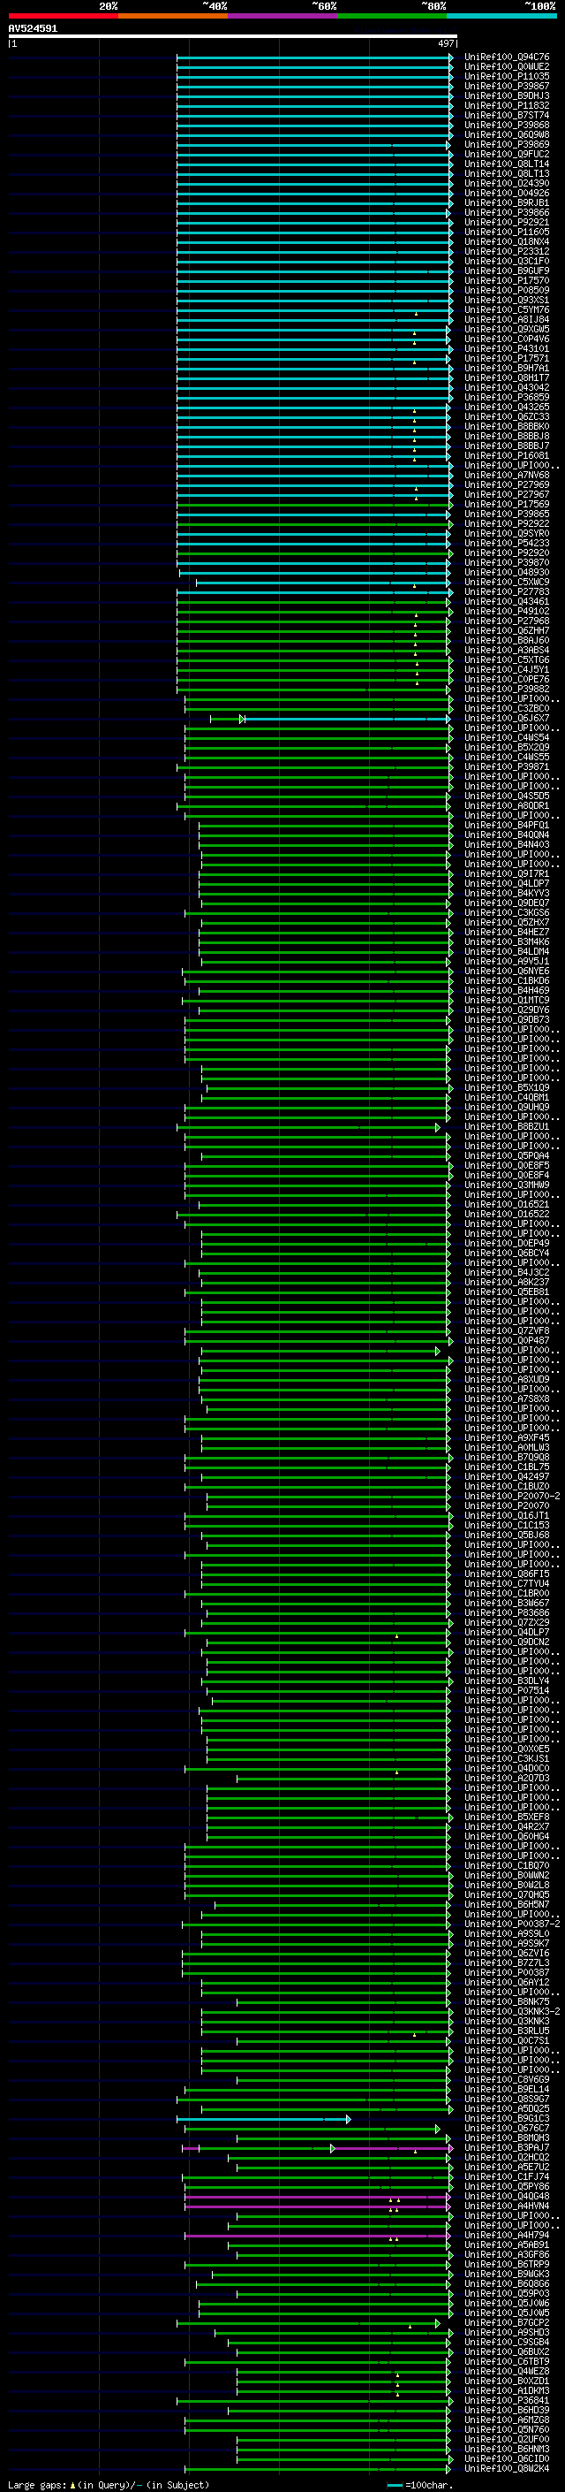
Task: Select hit label UniRef100_C6TBT9
Action: click(x=507, y=2361)
